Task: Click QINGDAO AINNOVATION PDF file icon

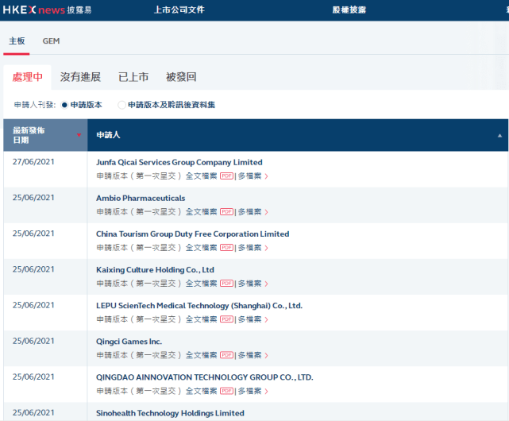Action: [x=226, y=391]
